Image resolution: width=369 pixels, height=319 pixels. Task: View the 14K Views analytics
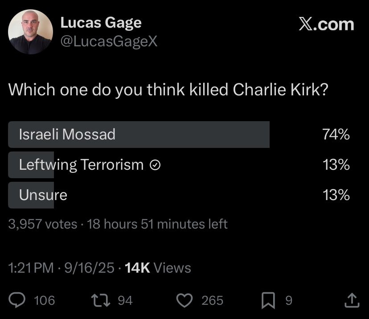pyautogui.click(x=158, y=268)
